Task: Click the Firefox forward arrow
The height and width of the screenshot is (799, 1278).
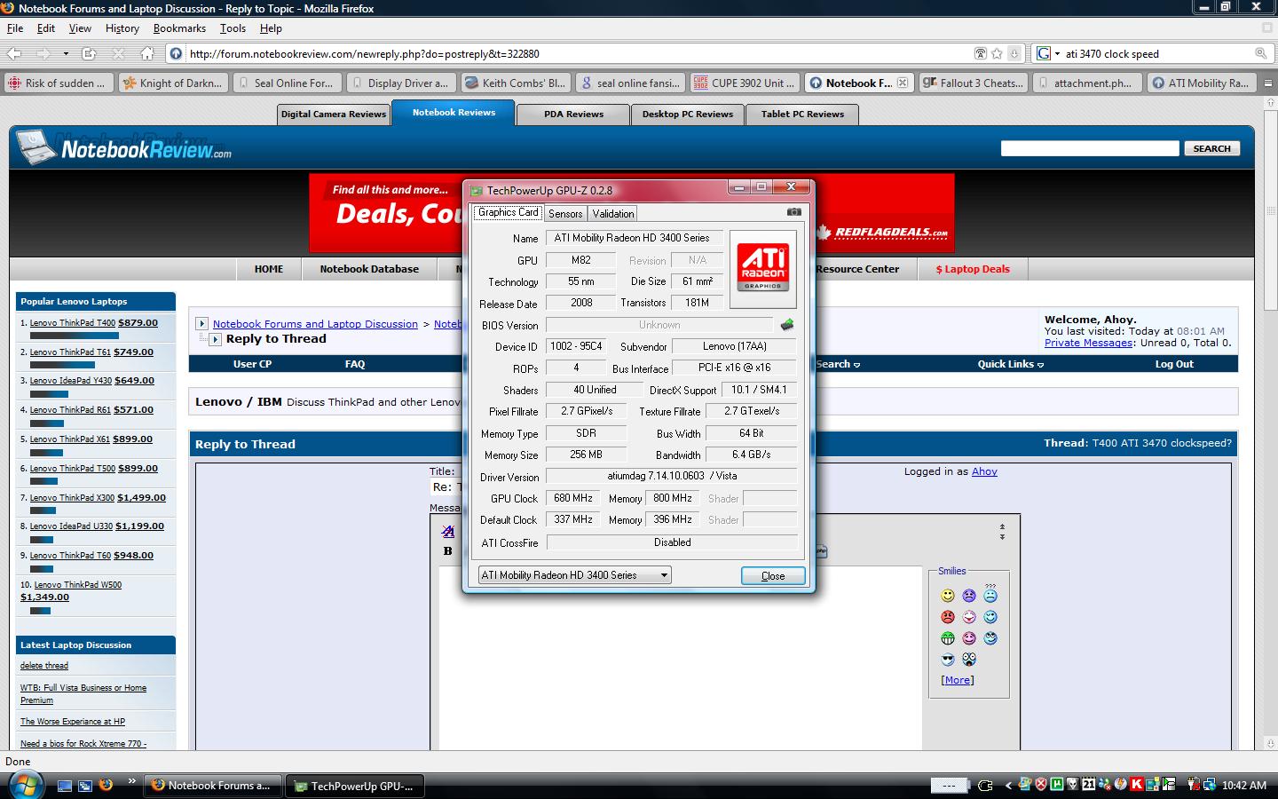Action: pos(43,53)
